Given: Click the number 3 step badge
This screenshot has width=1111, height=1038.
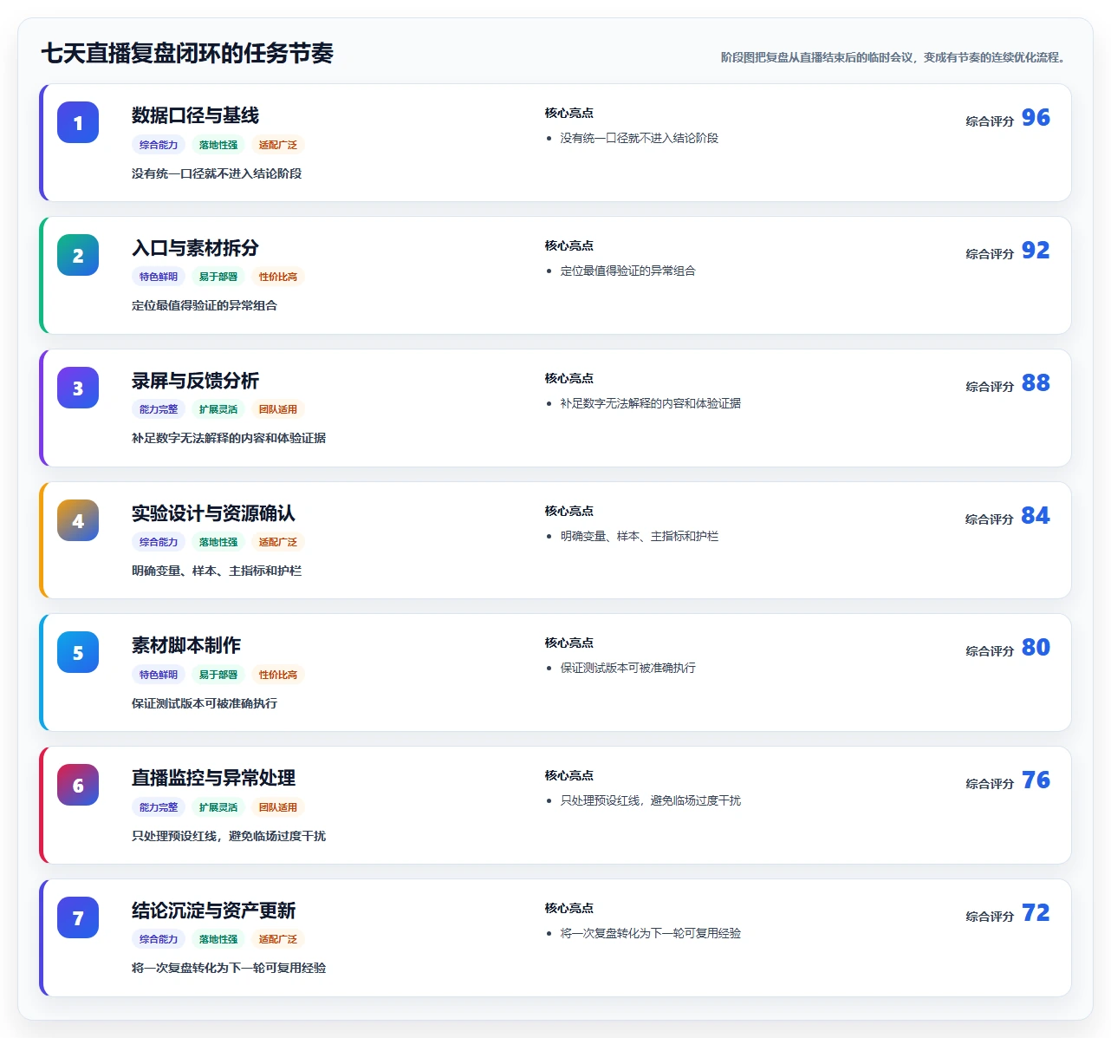Looking at the screenshot, I should 78,388.
